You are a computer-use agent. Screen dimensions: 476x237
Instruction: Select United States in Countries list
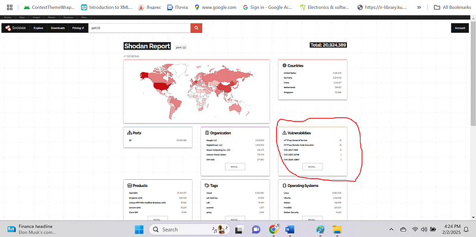point(290,73)
